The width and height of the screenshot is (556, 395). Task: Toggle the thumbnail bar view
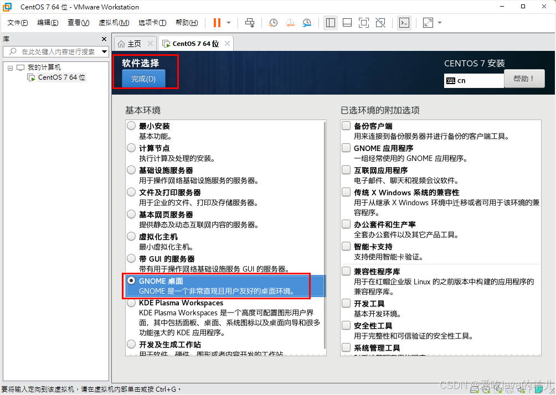click(347, 23)
